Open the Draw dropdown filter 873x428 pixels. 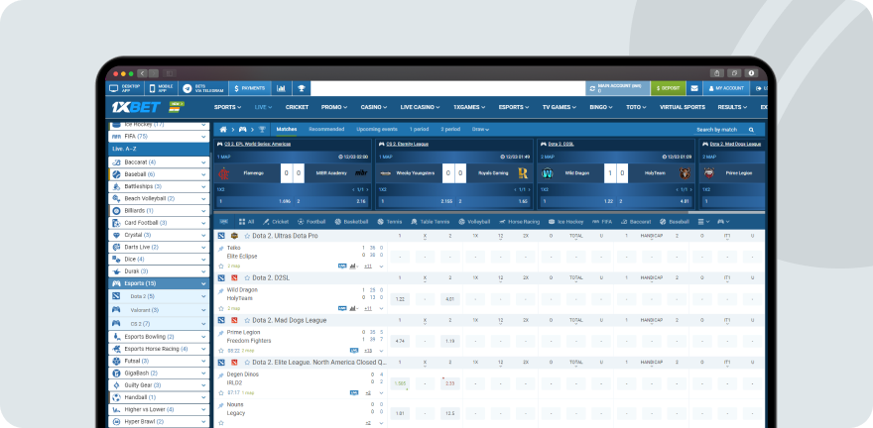[480, 130]
